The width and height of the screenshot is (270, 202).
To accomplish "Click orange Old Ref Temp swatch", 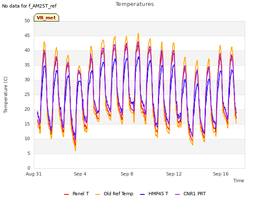I will click(x=97, y=194).
